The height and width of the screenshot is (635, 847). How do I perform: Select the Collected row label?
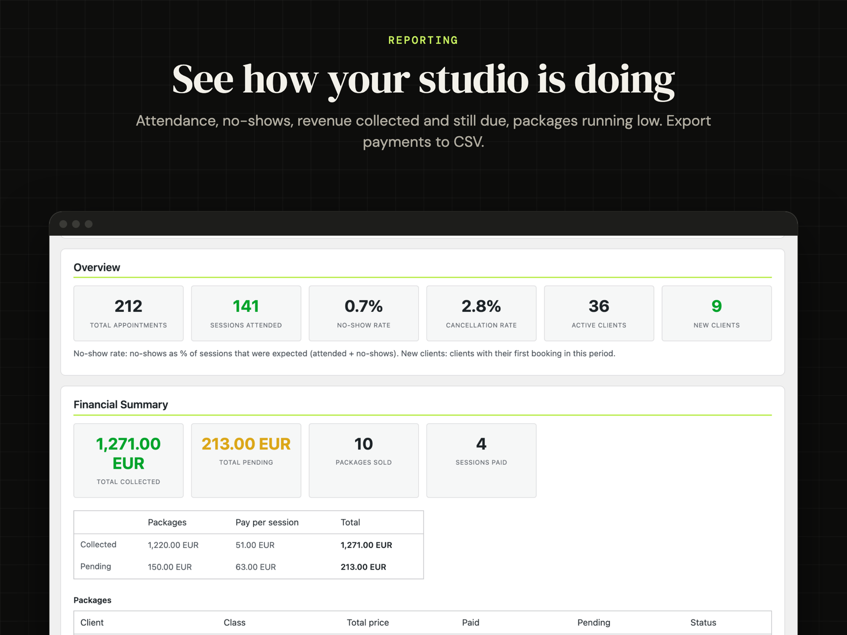click(x=98, y=545)
